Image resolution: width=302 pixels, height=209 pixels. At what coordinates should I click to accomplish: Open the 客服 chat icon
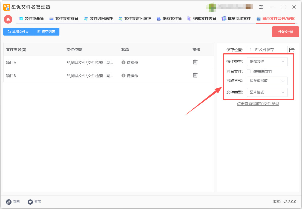(30, 202)
